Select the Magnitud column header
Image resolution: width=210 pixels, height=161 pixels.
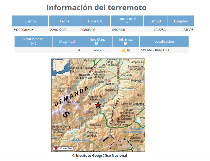[67, 41]
